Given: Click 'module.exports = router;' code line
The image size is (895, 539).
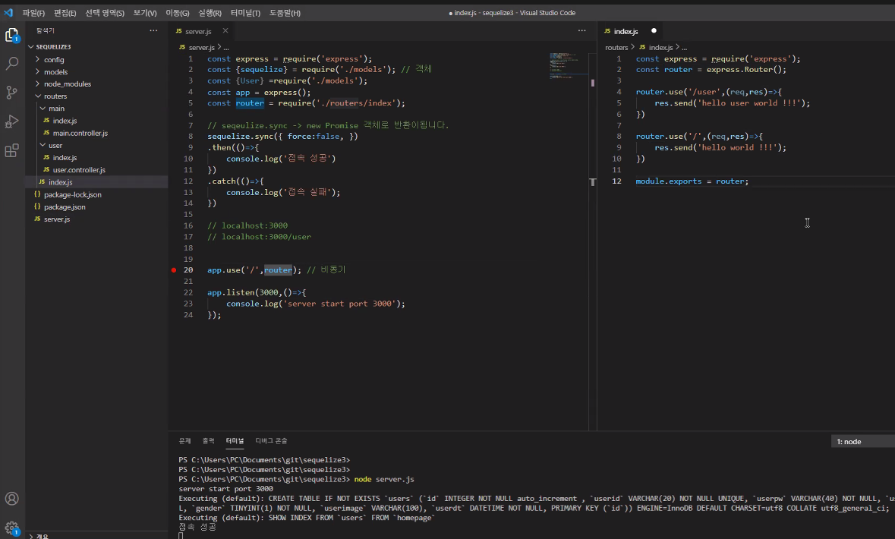Looking at the screenshot, I should tap(692, 181).
